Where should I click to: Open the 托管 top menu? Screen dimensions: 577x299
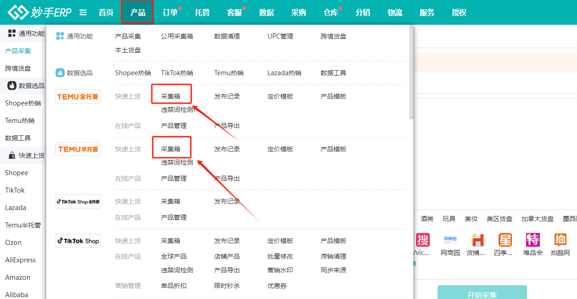click(x=202, y=13)
